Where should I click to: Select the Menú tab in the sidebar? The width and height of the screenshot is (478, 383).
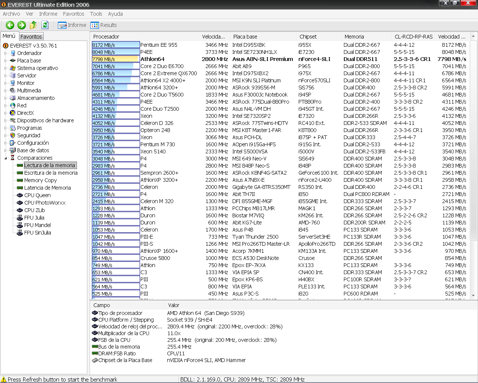[x=9, y=36]
